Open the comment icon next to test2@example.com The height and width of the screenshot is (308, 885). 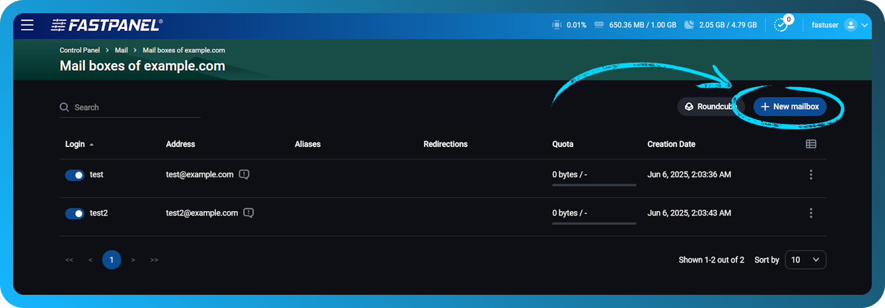pyautogui.click(x=248, y=213)
